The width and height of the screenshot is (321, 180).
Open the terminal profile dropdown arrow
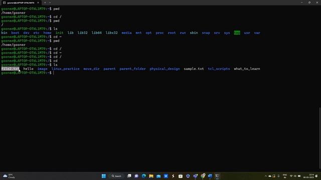click(x=50, y=2)
